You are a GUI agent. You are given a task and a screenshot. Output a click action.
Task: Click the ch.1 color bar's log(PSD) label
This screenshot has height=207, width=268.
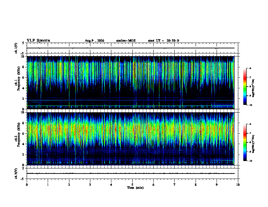253,88
